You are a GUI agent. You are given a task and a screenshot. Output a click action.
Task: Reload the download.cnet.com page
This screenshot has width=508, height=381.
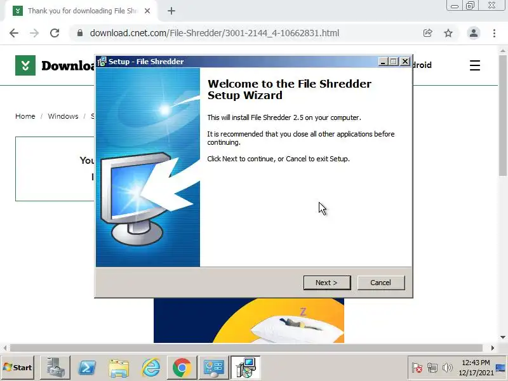pos(55,33)
